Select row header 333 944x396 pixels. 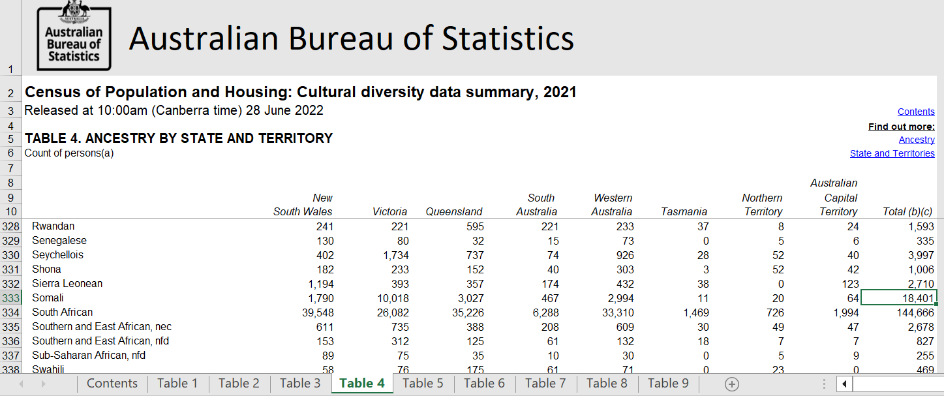click(x=11, y=298)
